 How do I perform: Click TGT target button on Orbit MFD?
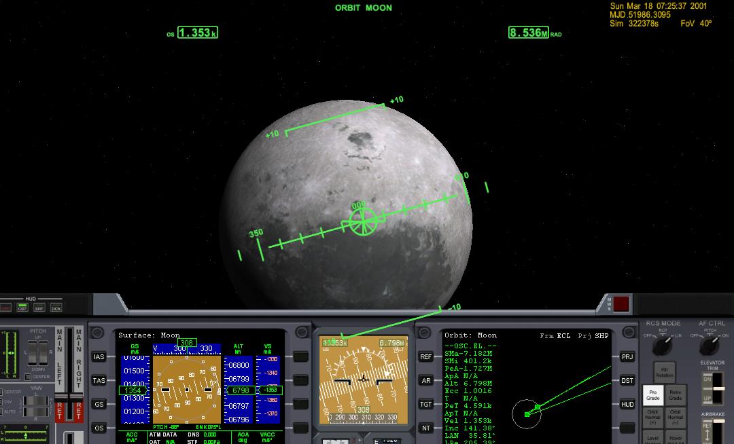(425, 404)
